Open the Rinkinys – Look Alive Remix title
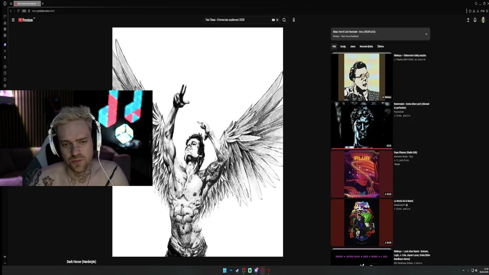The height and width of the screenshot is (275, 489). point(412,255)
